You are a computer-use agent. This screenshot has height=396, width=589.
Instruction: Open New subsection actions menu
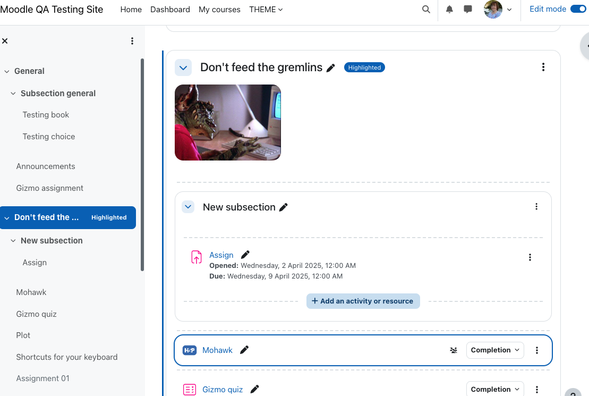[536, 206]
